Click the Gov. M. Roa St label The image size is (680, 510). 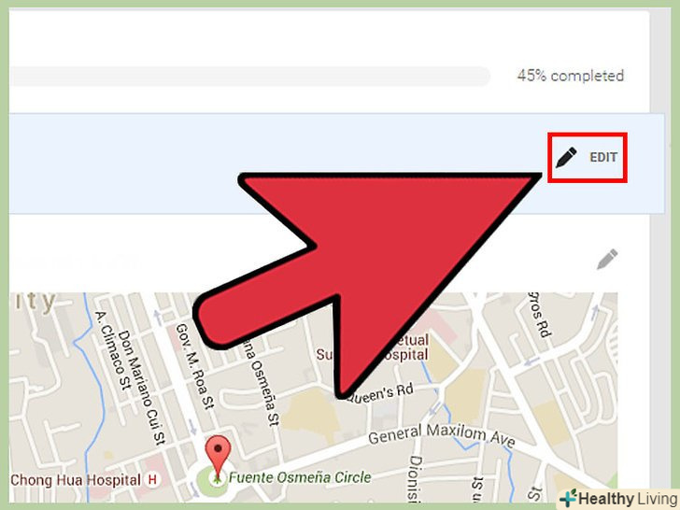coord(195,366)
